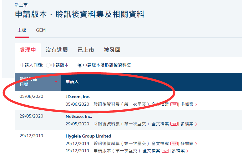Open the 已上市 status tab

coord(86,50)
